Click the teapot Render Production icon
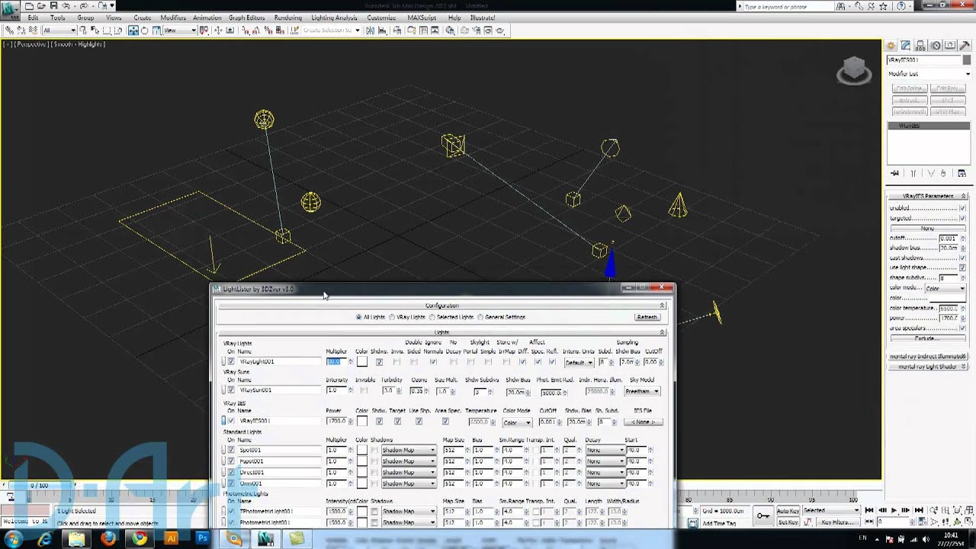Image resolution: width=976 pixels, height=549 pixels. (x=500, y=30)
